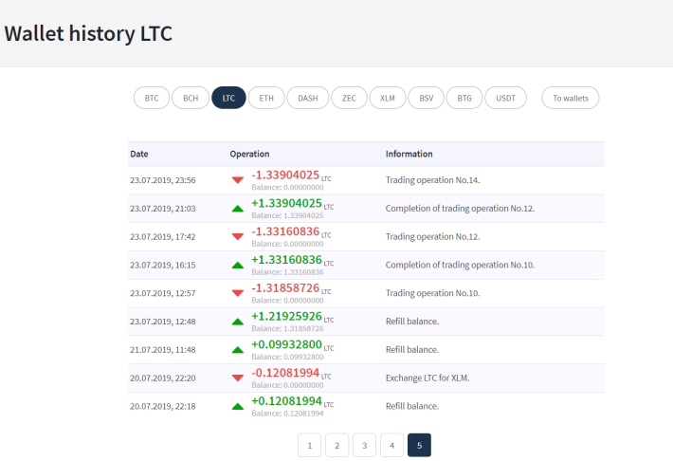Select the ETH currency tab
The image size is (673, 461).
click(266, 98)
